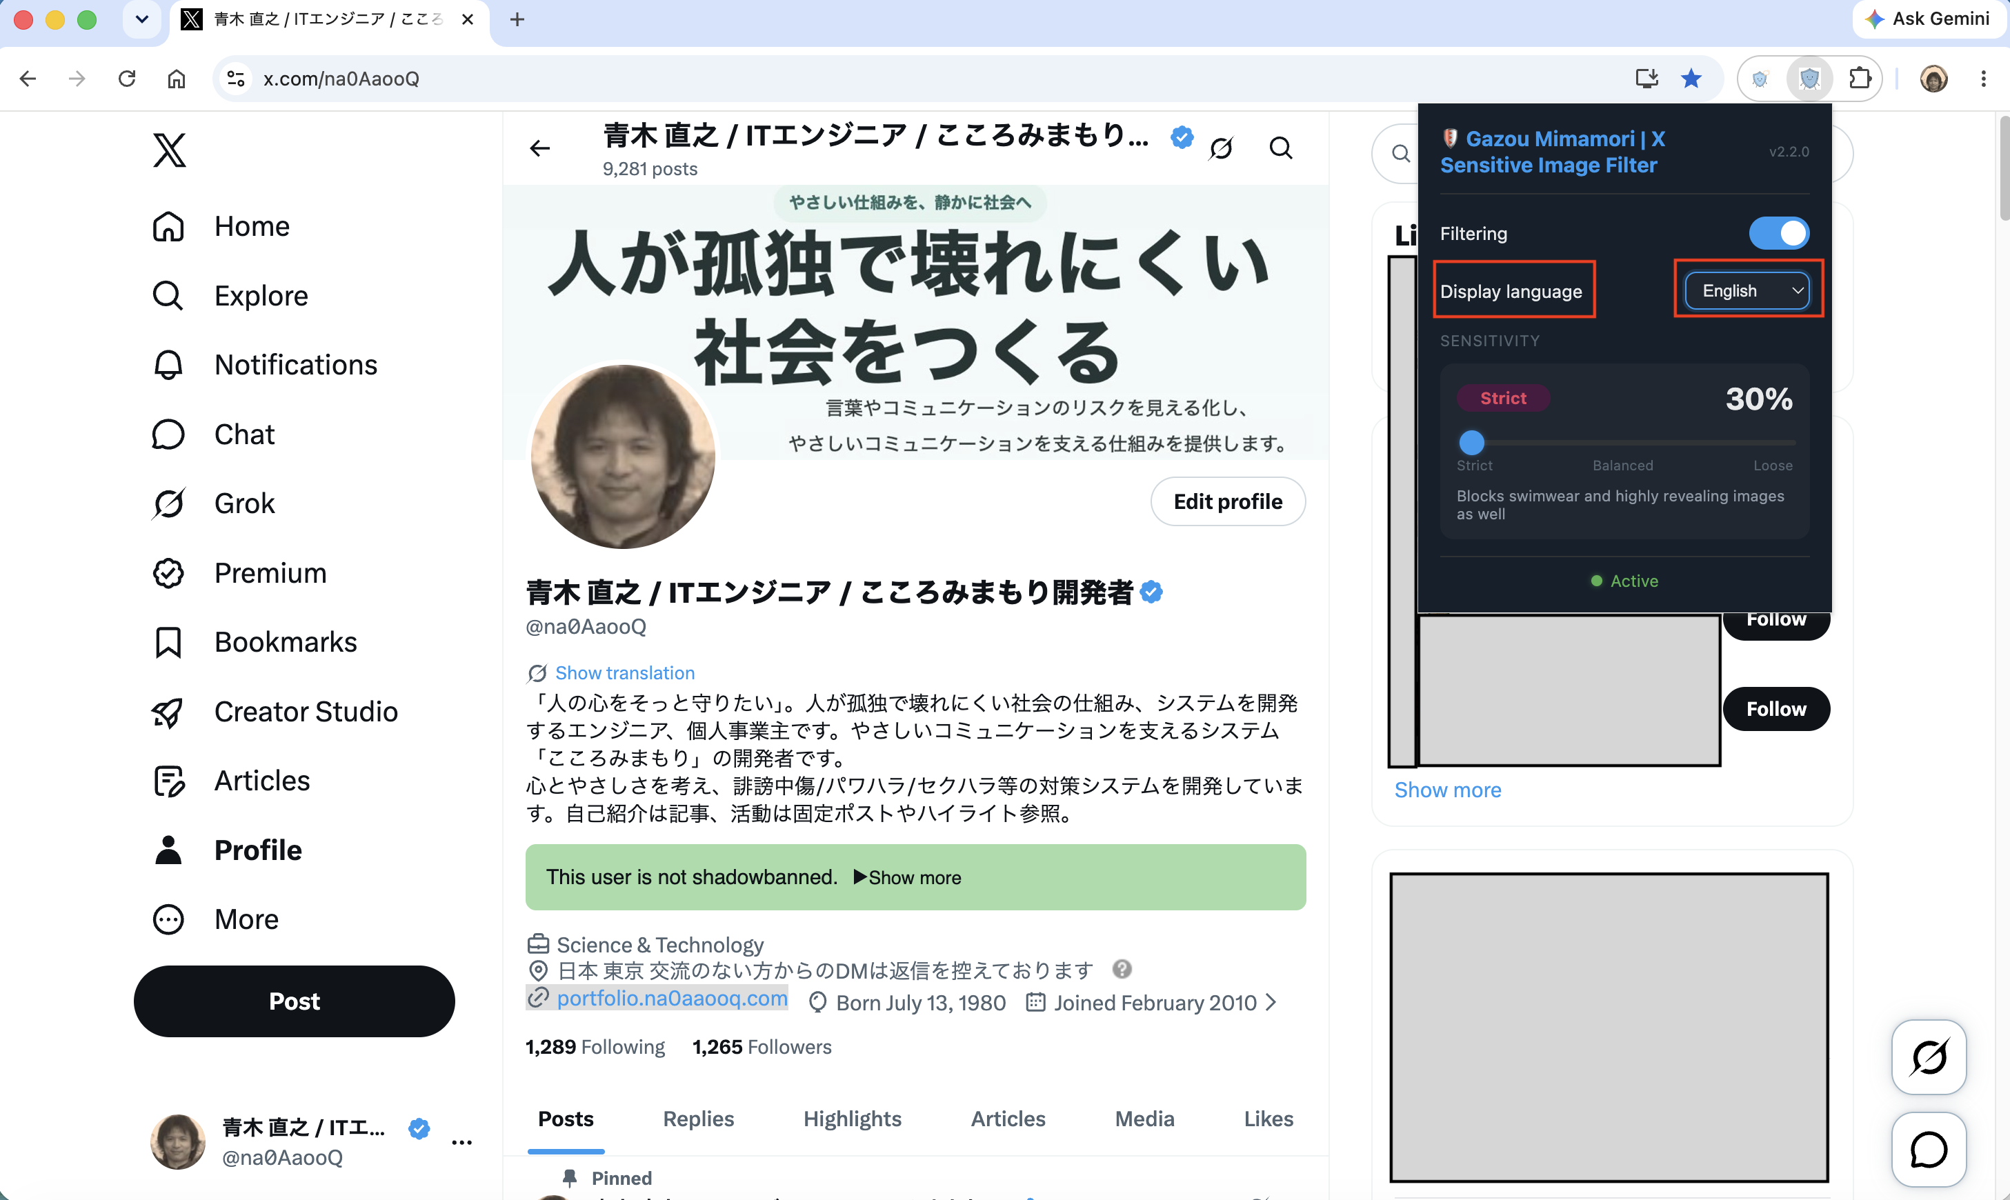Open Explore from the sidebar

pyautogui.click(x=230, y=296)
